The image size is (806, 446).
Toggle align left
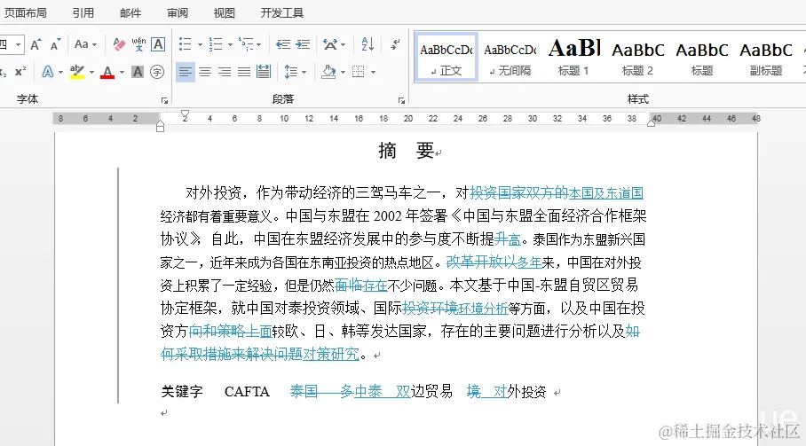pyautogui.click(x=185, y=72)
